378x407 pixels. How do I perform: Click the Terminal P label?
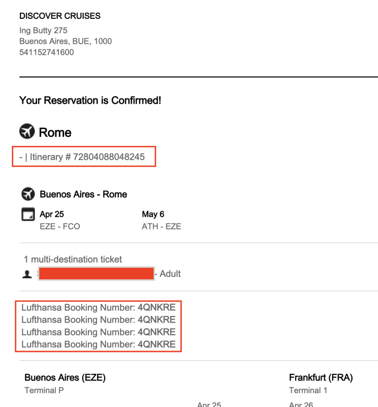pyautogui.click(x=44, y=390)
